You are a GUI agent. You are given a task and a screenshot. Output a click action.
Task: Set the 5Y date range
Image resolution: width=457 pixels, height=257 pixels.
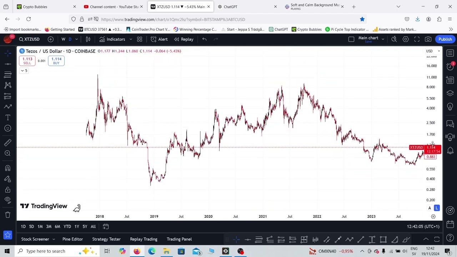pos(85,227)
